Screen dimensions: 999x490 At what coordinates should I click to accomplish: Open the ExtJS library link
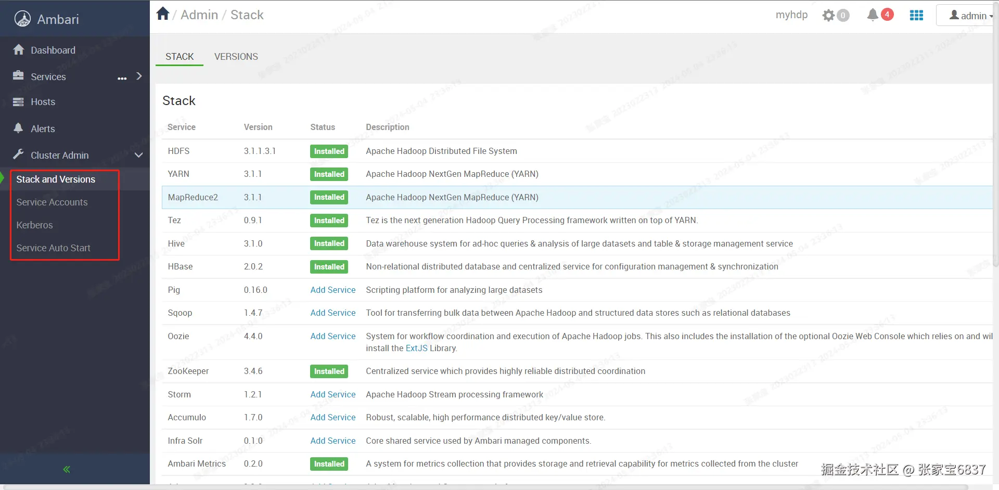pyautogui.click(x=416, y=349)
